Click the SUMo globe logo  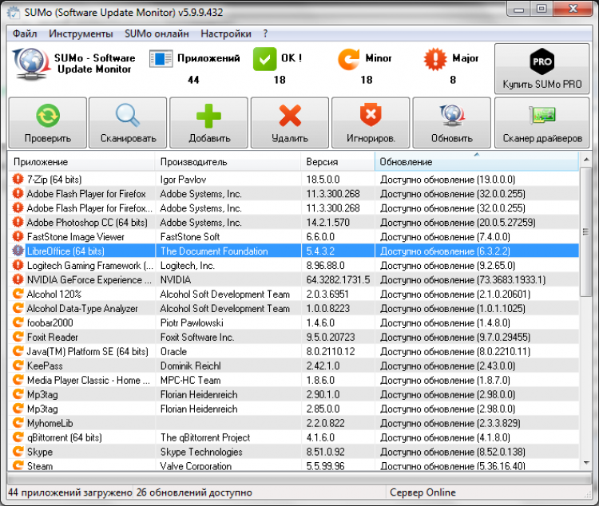click(32, 64)
